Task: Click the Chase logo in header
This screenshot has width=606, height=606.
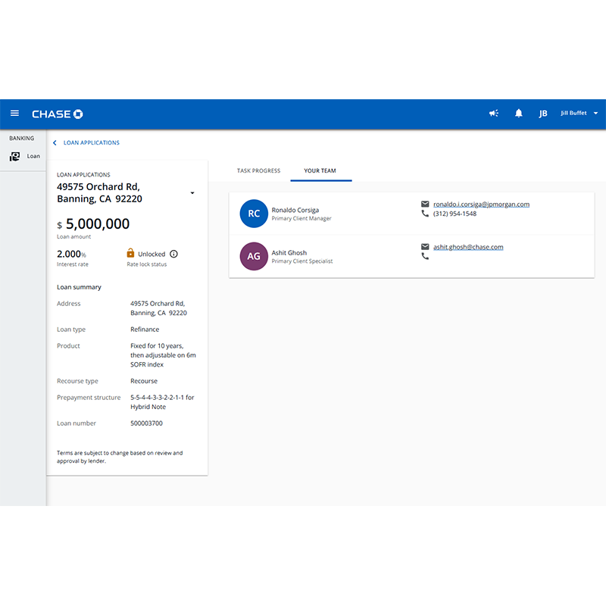Action: point(58,114)
